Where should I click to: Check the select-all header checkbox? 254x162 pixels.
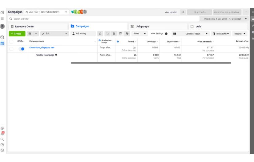pos(11,42)
